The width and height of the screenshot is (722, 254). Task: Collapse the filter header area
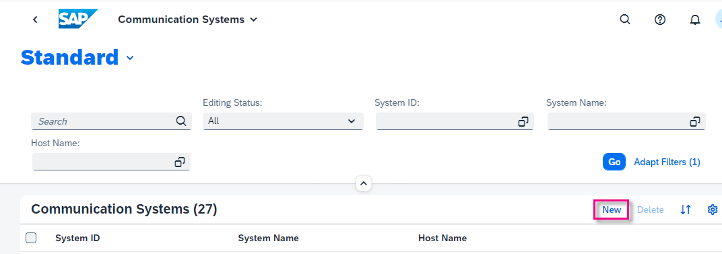(363, 183)
